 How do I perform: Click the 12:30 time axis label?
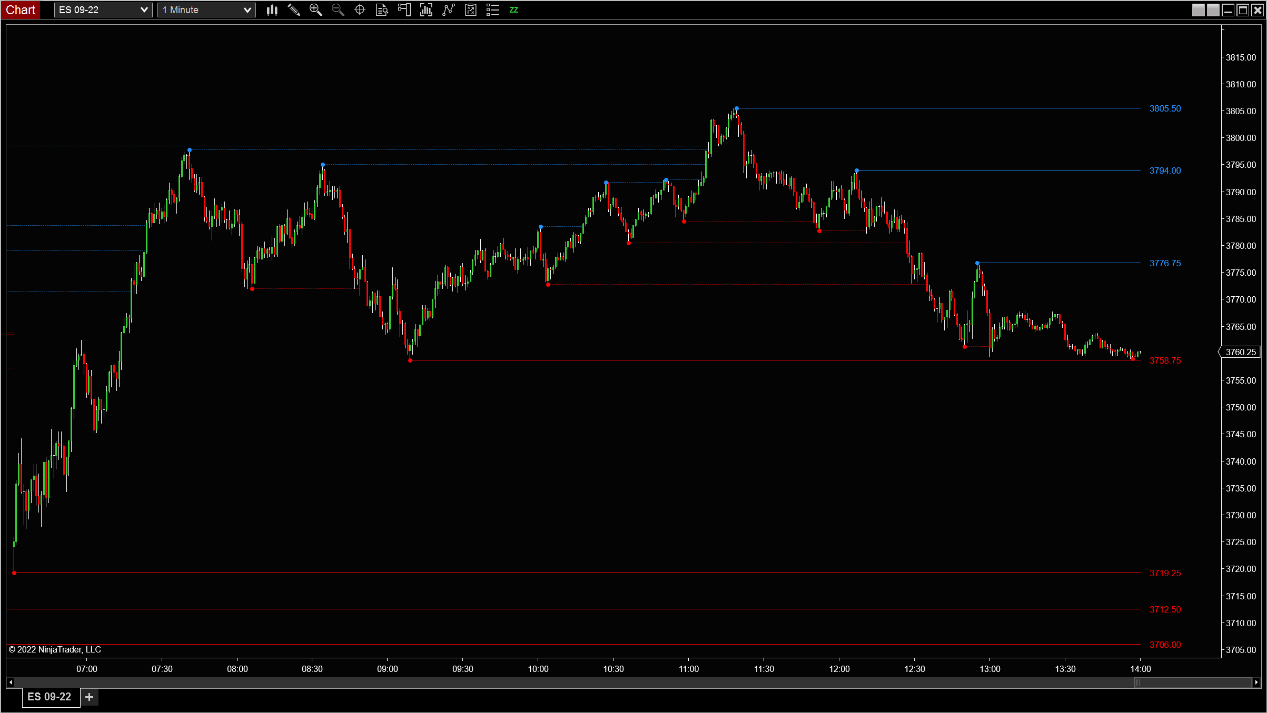click(915, 669)
